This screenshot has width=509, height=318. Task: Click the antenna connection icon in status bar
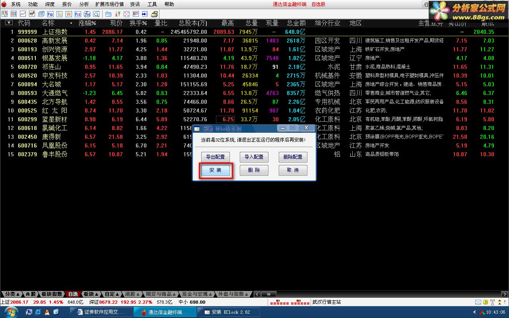[x=492, y=302]
